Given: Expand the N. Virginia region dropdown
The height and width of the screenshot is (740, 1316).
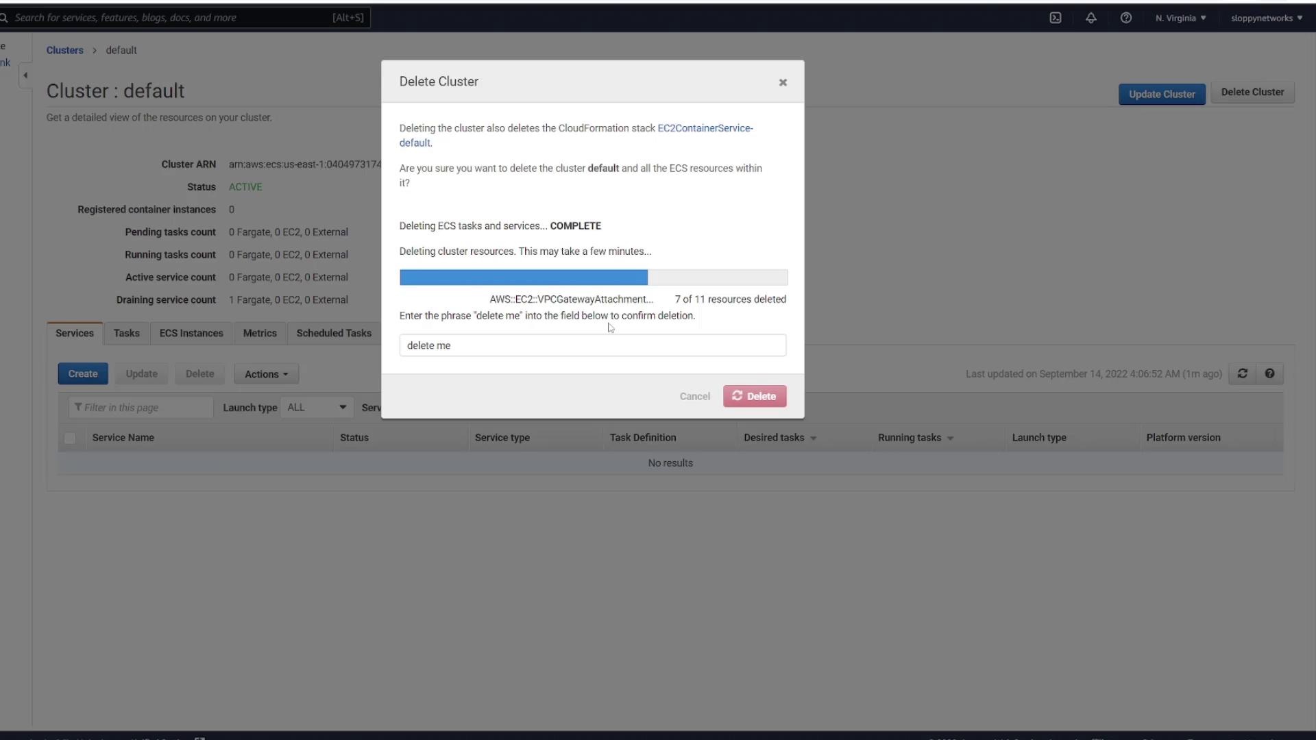Looking at the screenshot, I should tap(1180, 18).
